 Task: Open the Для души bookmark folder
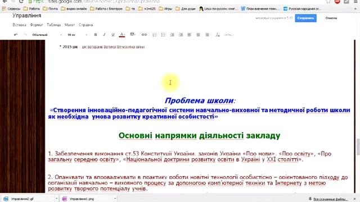(x=186, y=9)
